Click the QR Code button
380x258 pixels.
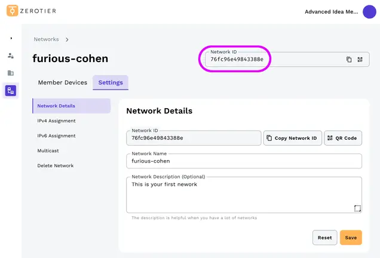point(343,138)
